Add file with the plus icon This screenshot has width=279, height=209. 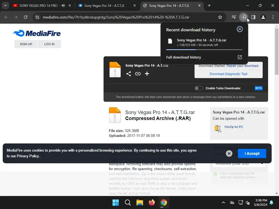point(147,73)
